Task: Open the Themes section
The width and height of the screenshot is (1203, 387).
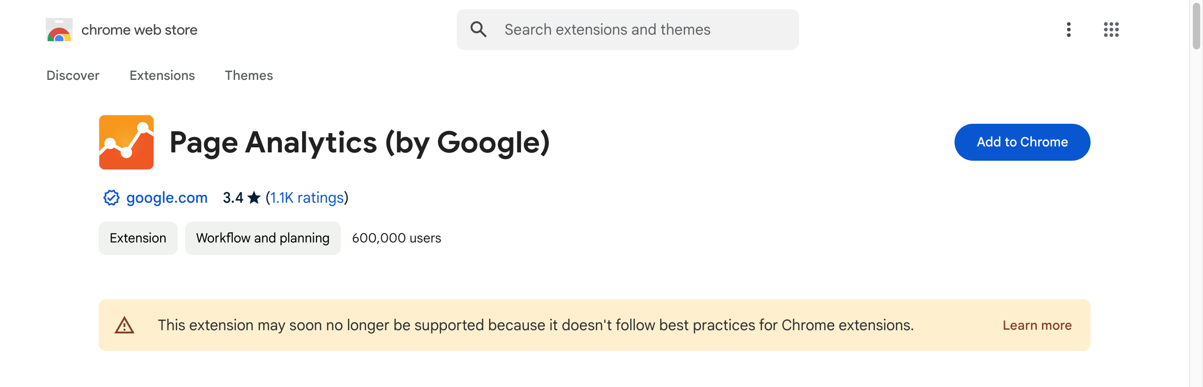Action: [248, 75]
